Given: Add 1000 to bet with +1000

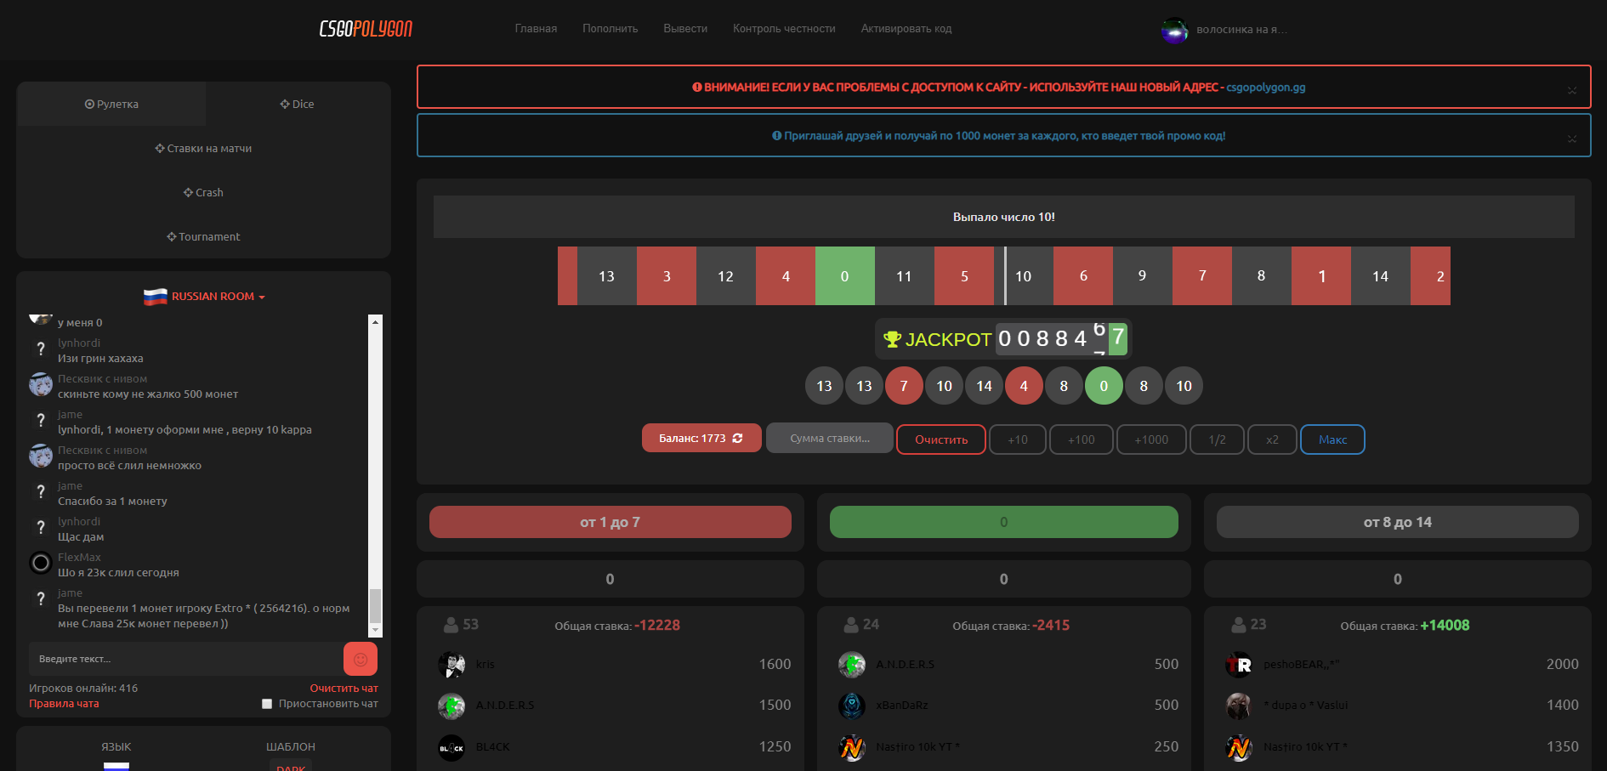Looking at the screenshot, I should 1151,439.
